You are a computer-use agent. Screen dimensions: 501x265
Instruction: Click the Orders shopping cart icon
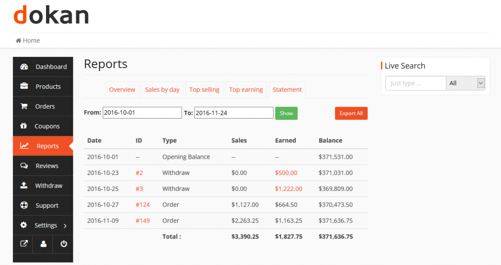(24, 106)
